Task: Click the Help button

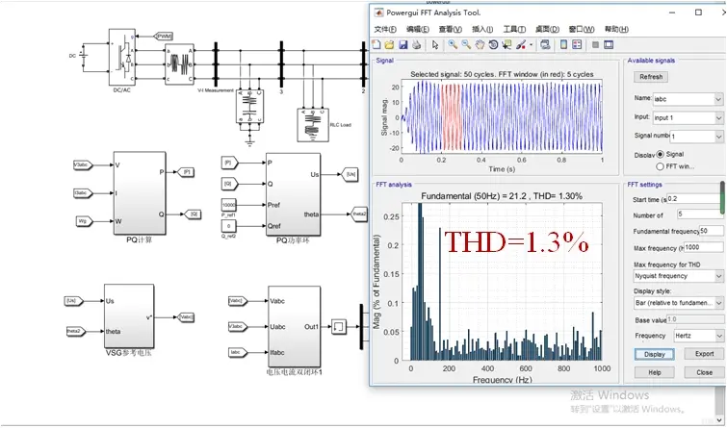Action: click(x=654, y=372)
